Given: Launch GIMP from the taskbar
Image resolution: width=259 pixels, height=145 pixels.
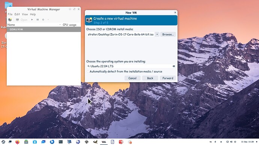Looking at the screenshot, I should [95, 142].
